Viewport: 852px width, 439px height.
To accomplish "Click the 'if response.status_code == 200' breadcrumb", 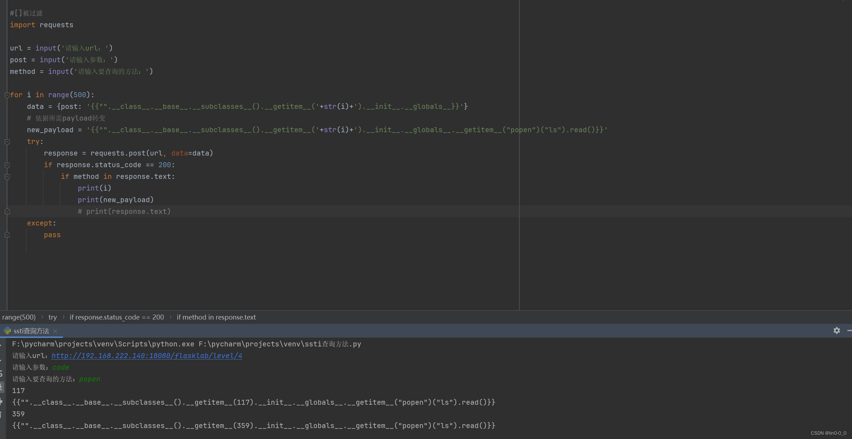I will pyautogui.click(x=117, y=317).
